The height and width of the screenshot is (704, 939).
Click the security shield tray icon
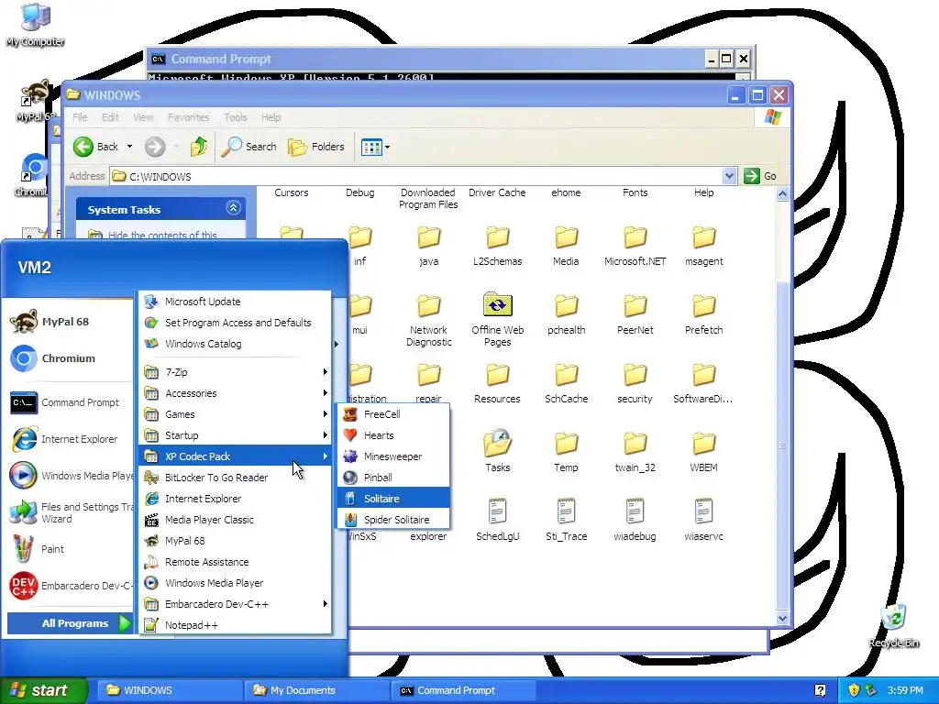pos(854,690)
